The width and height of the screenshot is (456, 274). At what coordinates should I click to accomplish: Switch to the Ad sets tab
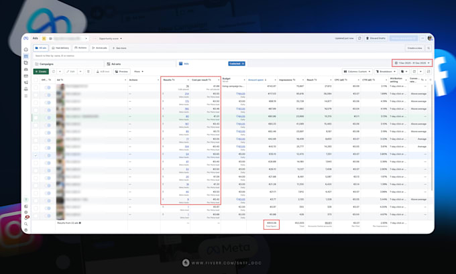point(140,64)
